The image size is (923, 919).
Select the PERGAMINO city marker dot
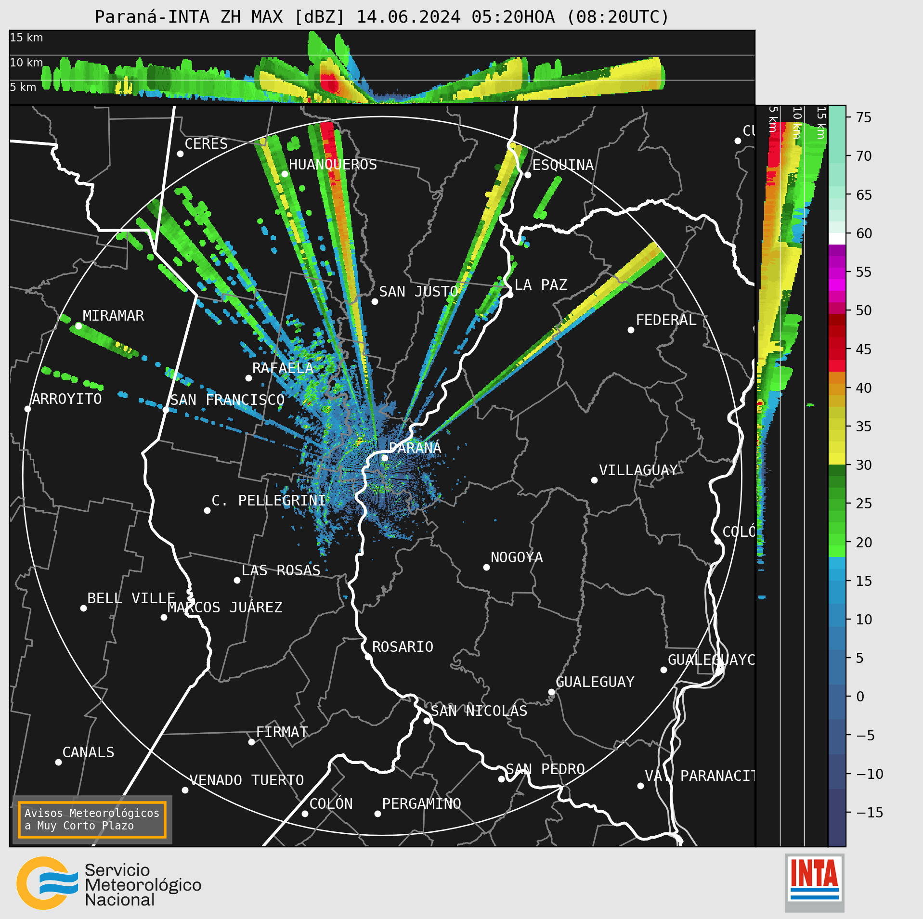click(x=377, y=814)
